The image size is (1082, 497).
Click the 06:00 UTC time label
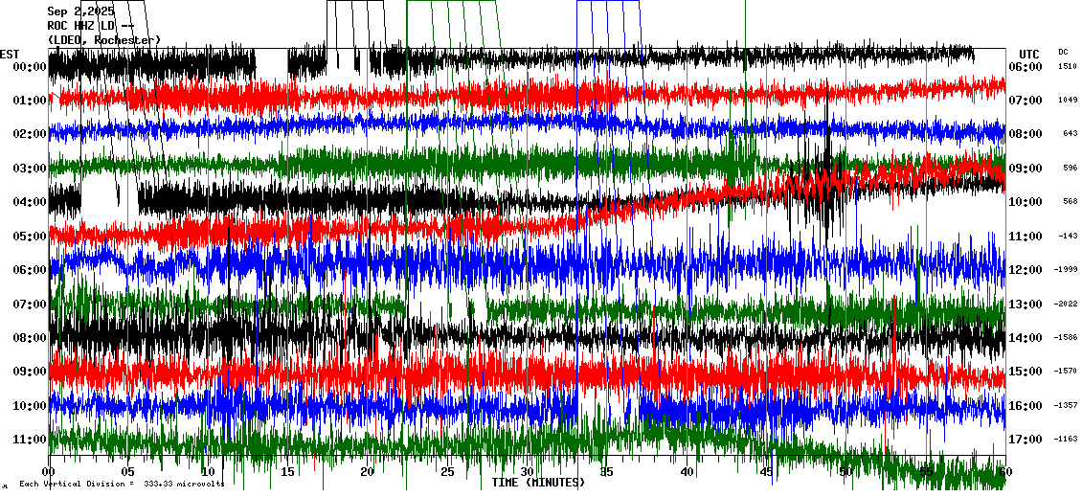coord(1026,67)
